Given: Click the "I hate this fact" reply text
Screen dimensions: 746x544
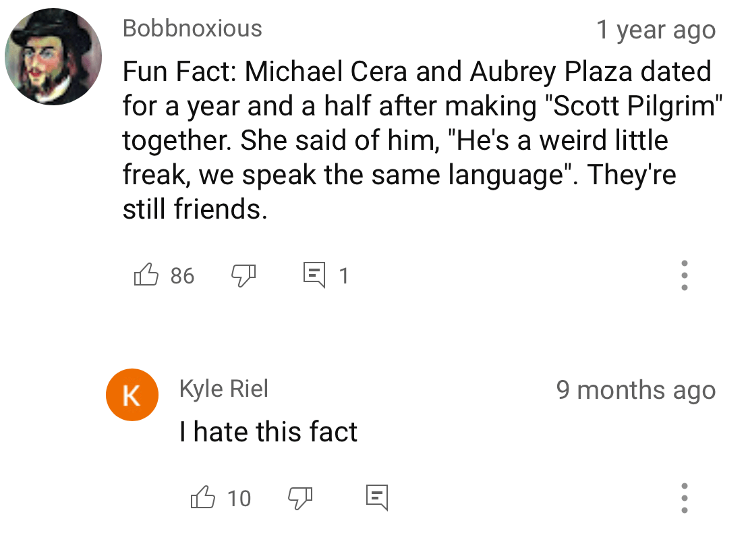Looking at the screenshot, I should [x=268, y=432].
